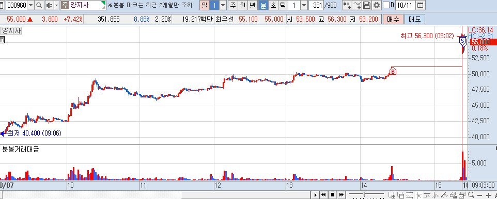Open the minute interval dropdown arrow
Image resolution: width=497 pixels, height=199 pixels.
(223, 5)
